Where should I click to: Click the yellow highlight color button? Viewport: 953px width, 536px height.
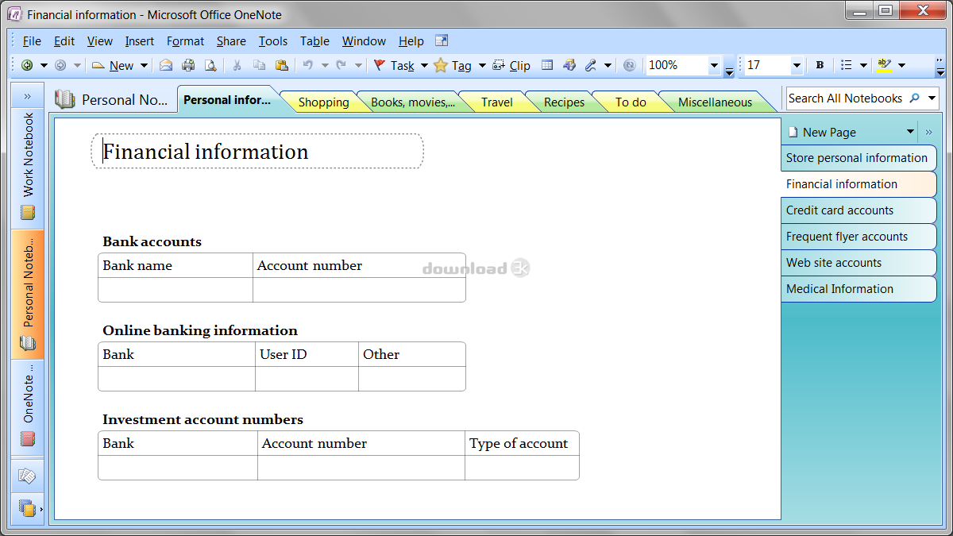pos(884,66)
